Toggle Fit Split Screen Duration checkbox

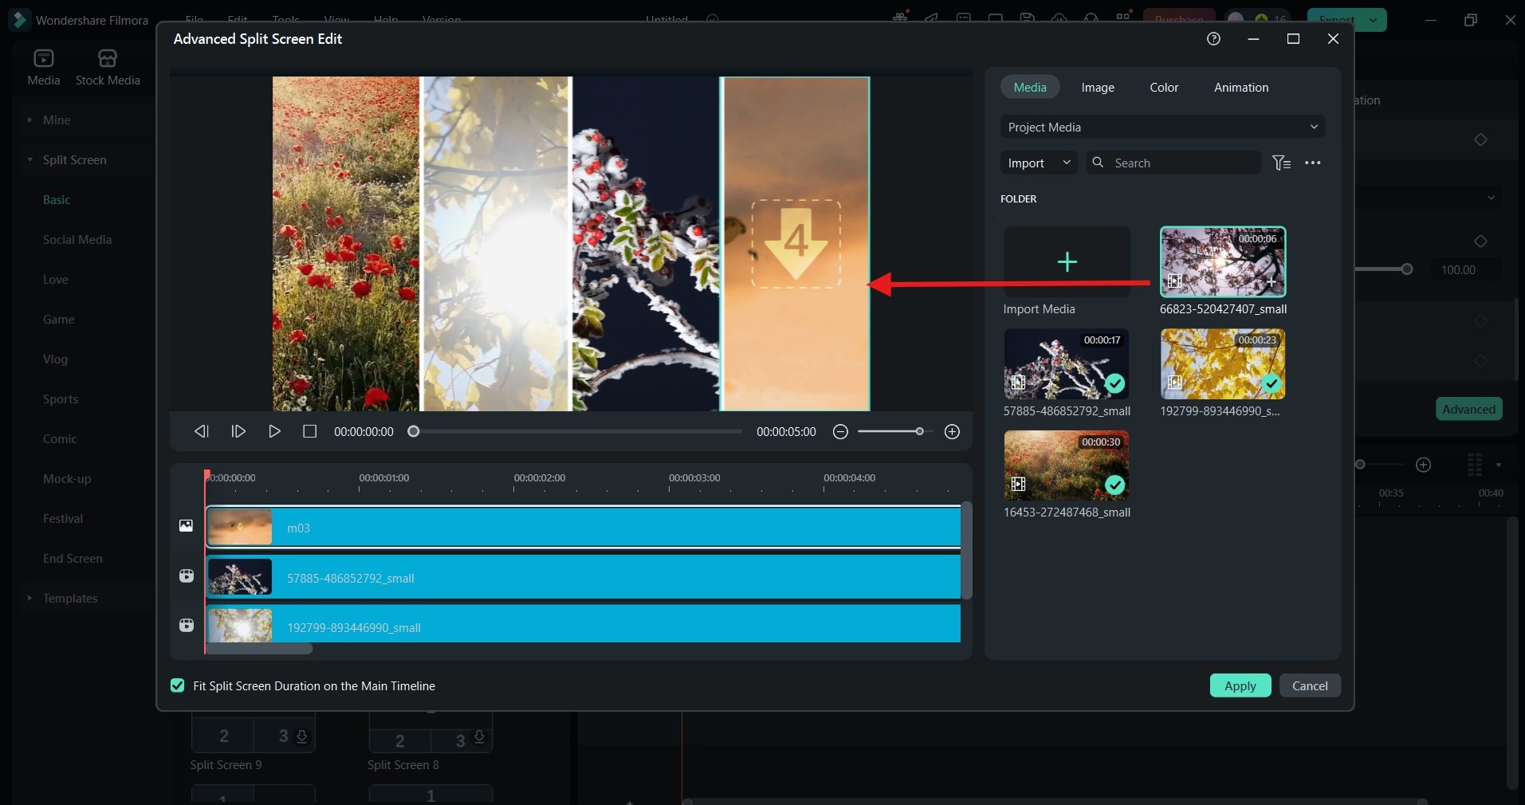tap(178, 685)
